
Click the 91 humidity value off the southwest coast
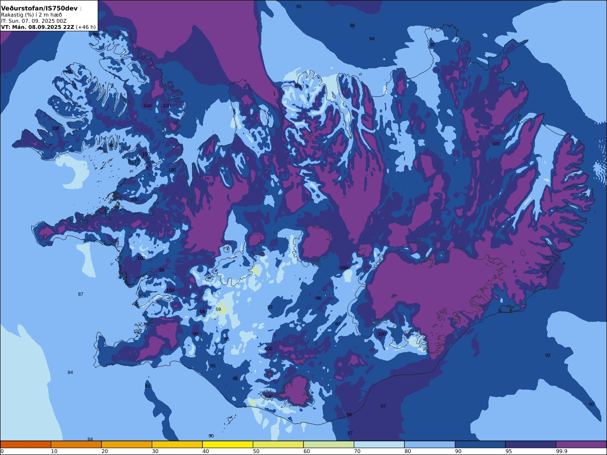(x=147, y=386)
